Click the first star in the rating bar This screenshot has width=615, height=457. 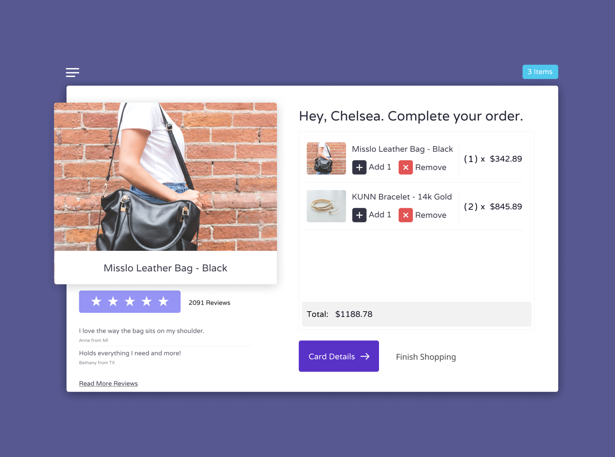(96, 301)
